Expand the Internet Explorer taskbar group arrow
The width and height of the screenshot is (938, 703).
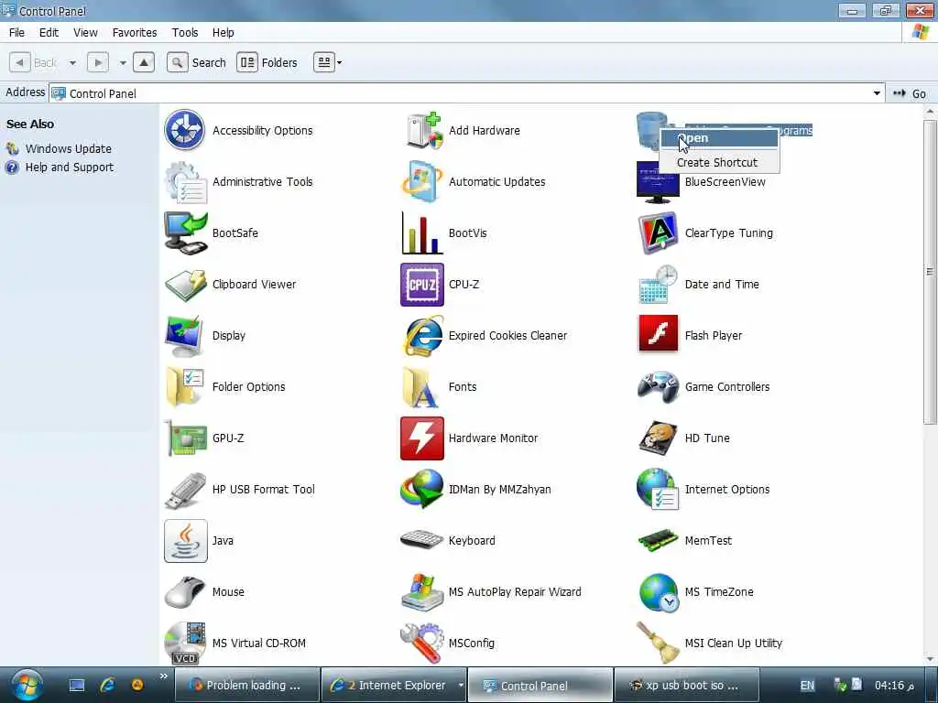[x=461, y=685]
